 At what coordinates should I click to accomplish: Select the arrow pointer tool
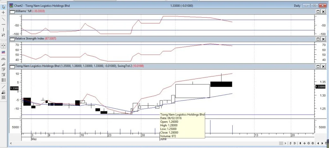tap(3, 7)
